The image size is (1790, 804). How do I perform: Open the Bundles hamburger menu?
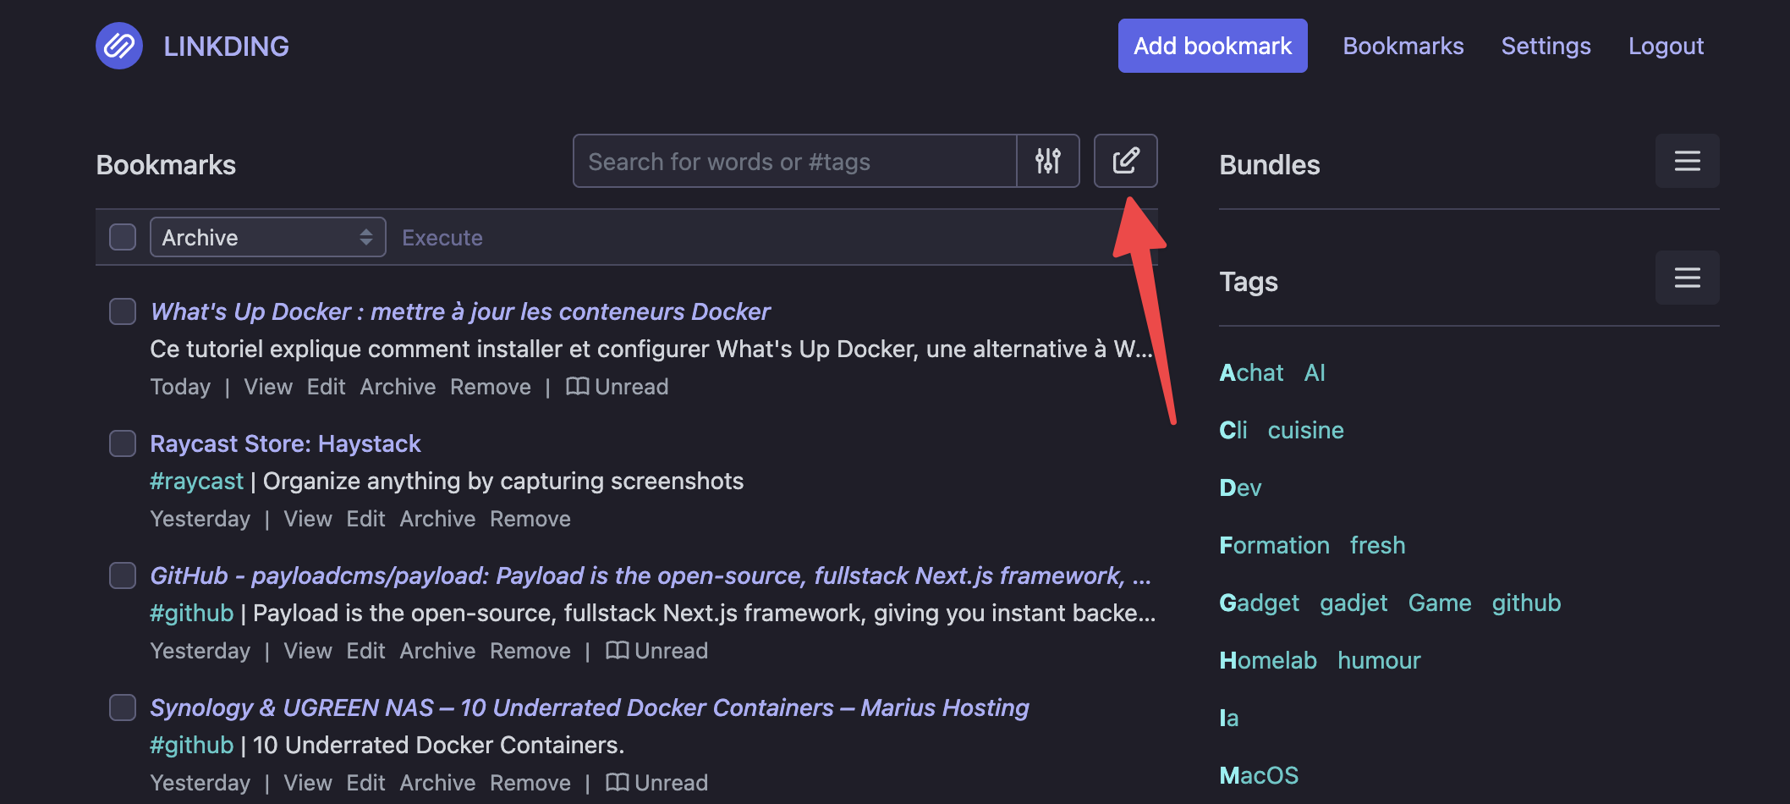coord(1687,161)
